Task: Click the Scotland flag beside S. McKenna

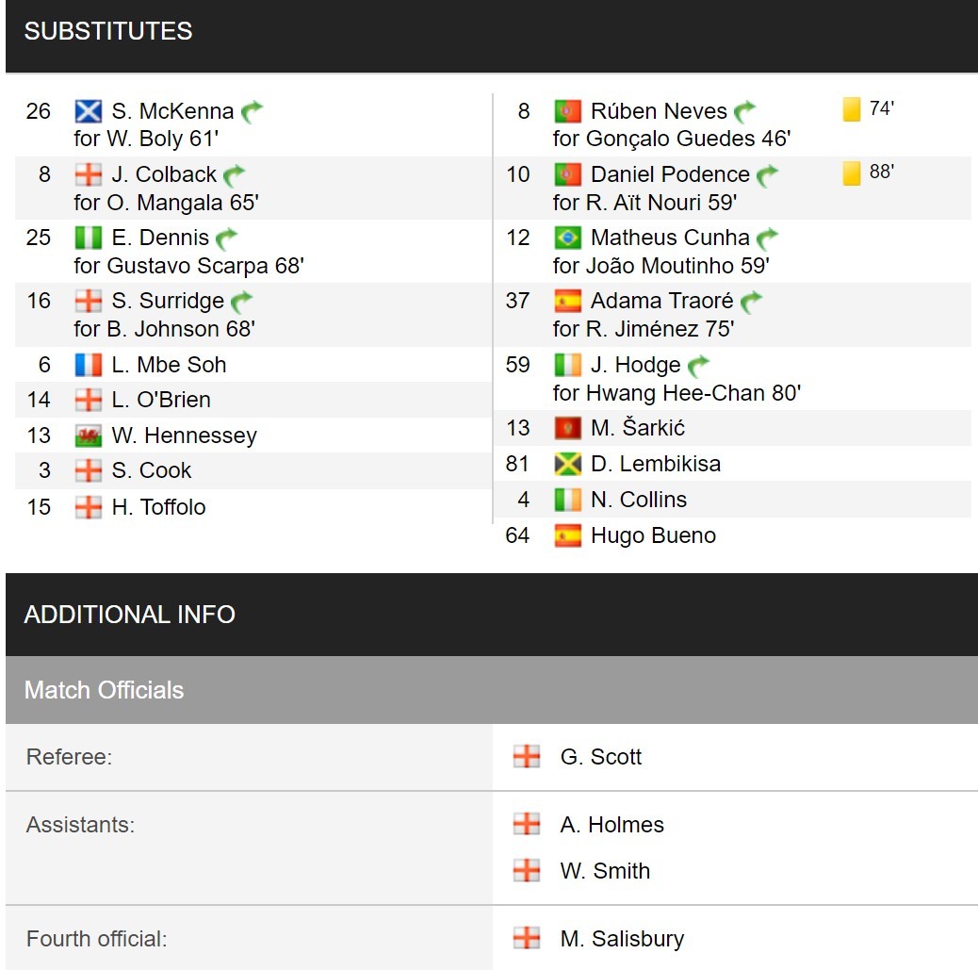Action: click(88, 111)
